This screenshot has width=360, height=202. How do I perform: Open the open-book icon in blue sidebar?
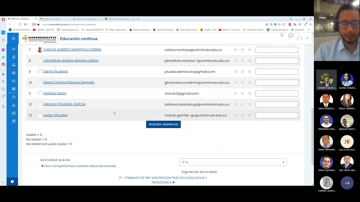[x=13, y=89]
